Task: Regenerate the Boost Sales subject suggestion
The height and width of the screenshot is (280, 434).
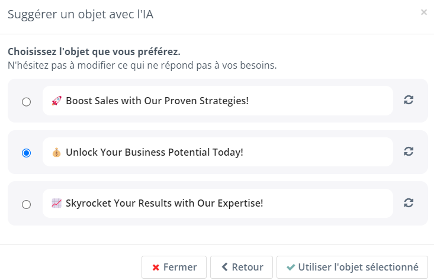Action: click(x=409, y=100)
